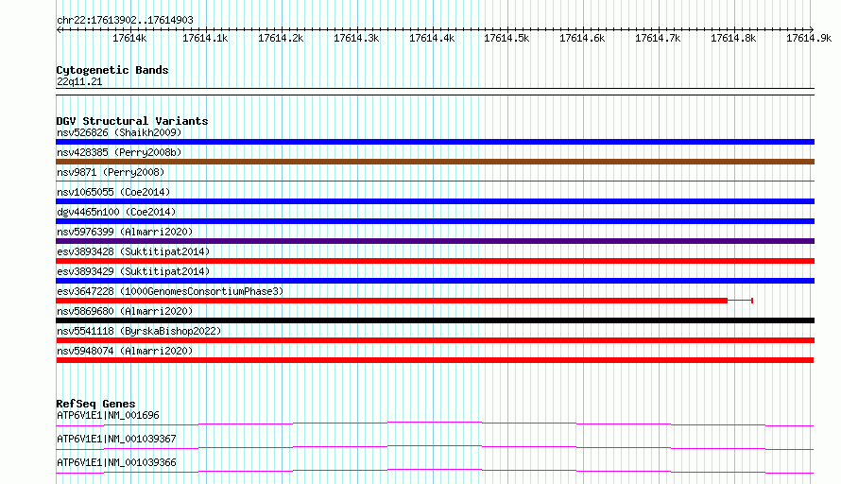Click the 17614.6k ruler tick label
Image resolution: width=841 pixels, height=484 pixels.
[582, 38]
